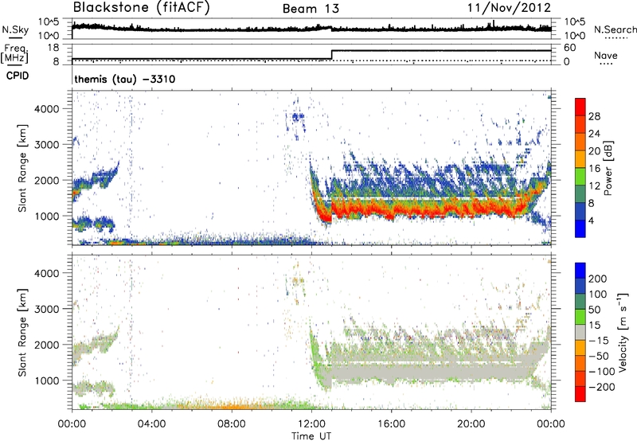Click the 08:00 time tick label
The height and width of the screenshot is (441, 637).
(232, 424)
